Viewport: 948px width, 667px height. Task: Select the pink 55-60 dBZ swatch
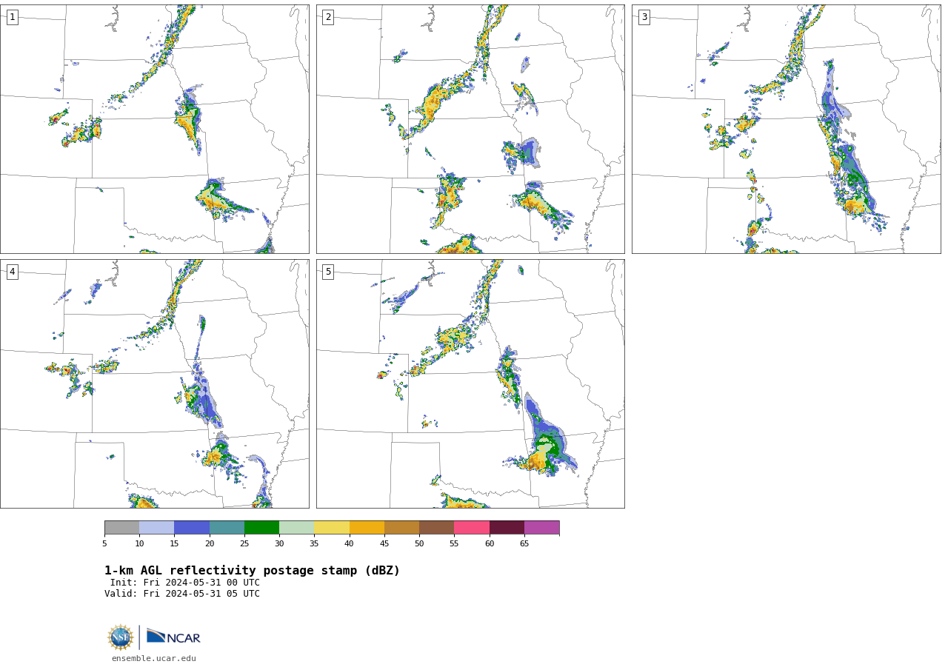(472, 528)
